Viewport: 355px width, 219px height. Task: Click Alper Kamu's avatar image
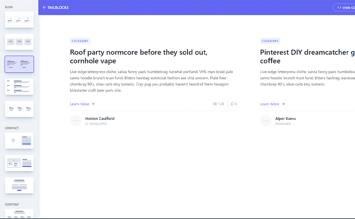pos(266,120)
